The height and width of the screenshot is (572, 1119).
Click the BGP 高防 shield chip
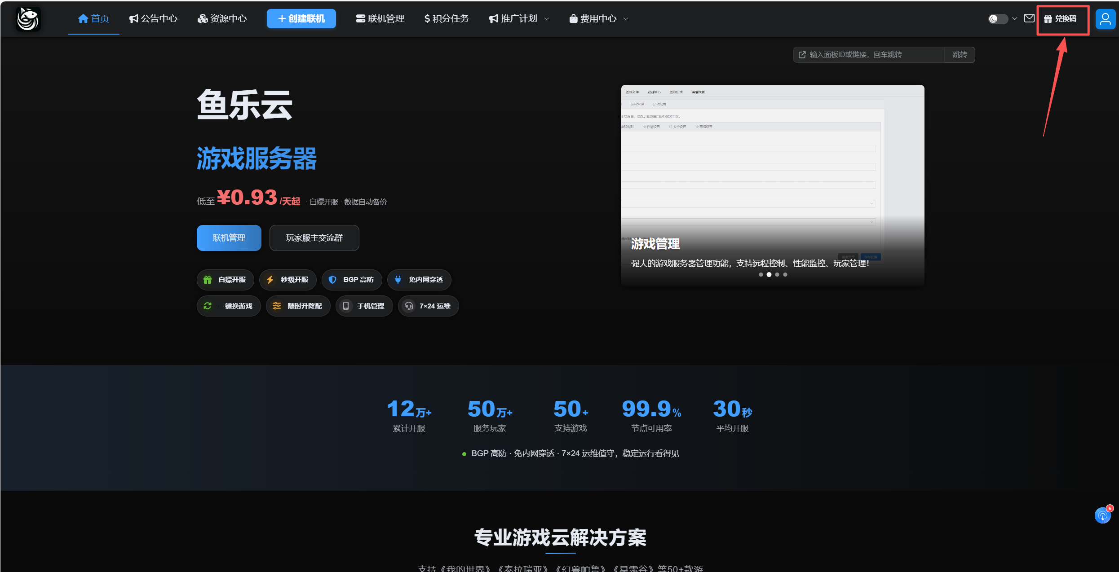(352, 280)
